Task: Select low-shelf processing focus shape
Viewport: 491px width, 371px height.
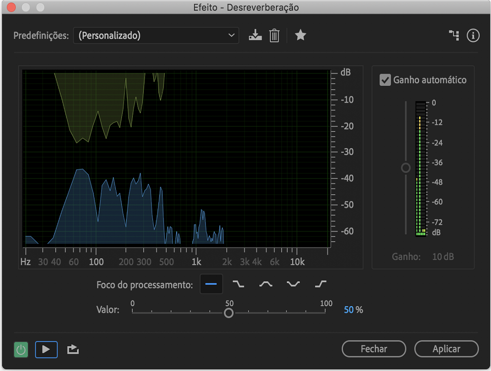Action: (238, 284)
